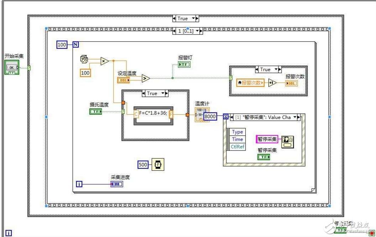This screenshot has height=237, width=376.
Task: Click the Multiply function node
Action: click(104, 61)
